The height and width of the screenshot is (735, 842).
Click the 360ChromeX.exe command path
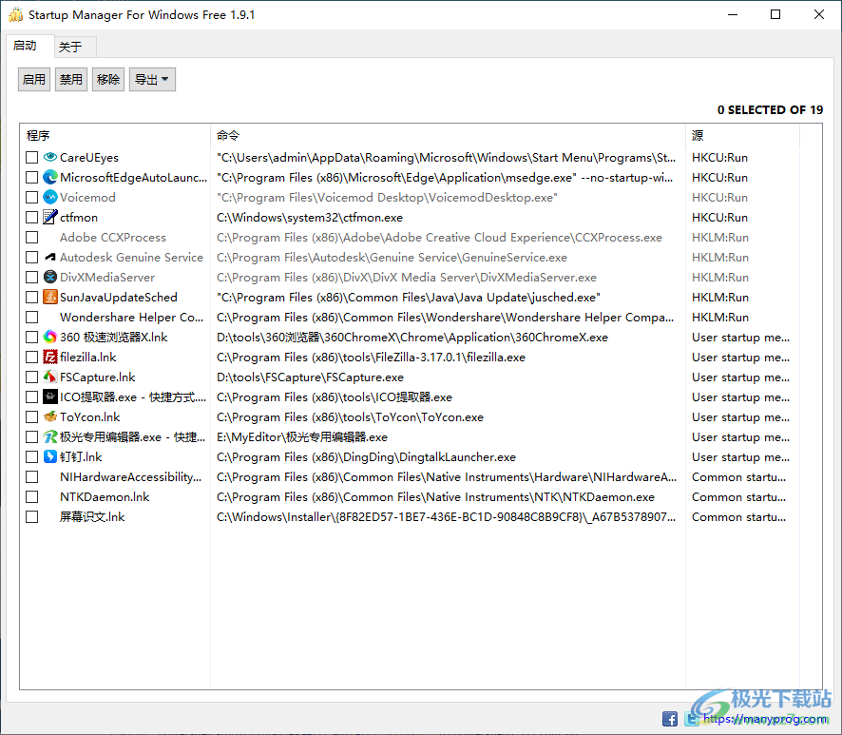tap(412, 337)
